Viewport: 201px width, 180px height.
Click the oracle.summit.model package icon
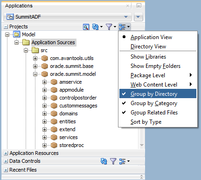pyautogui.click(x=45, y=74)
